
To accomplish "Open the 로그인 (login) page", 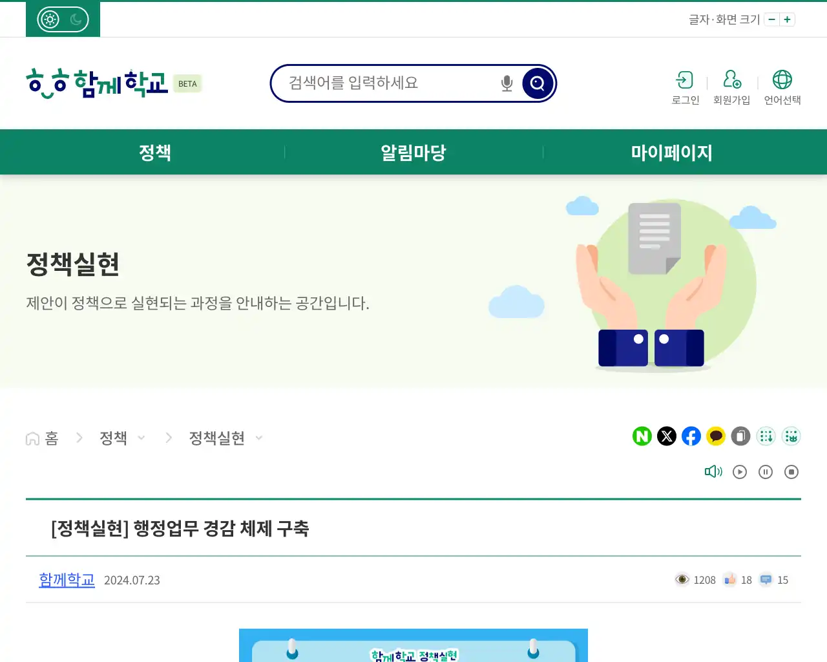I will 685,87.
